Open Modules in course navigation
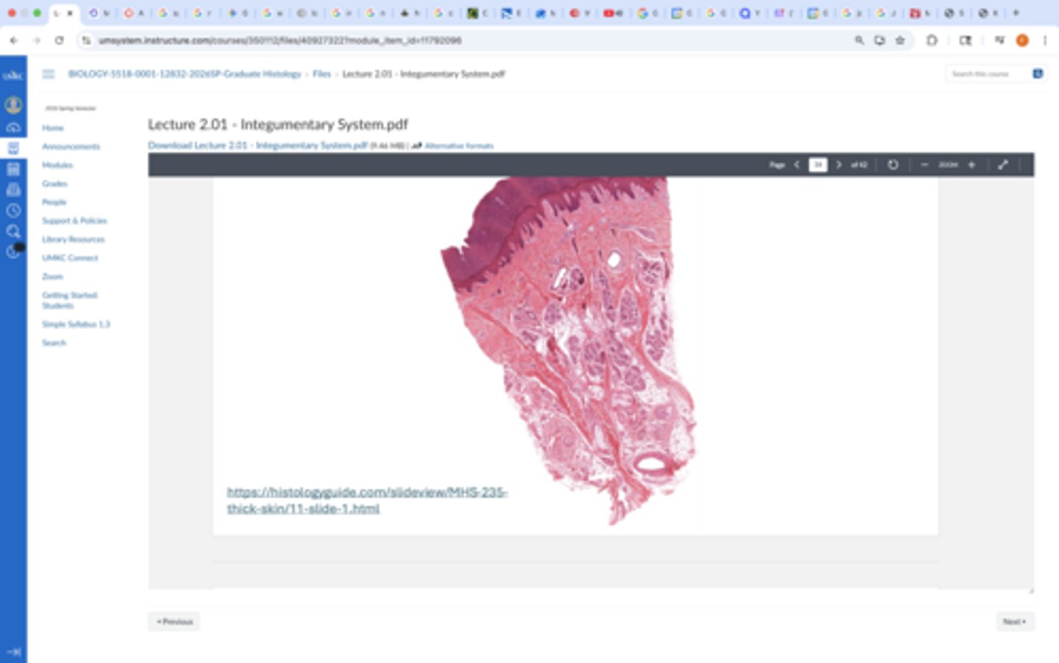This screenshot has height=663, width=1059. 57,165
